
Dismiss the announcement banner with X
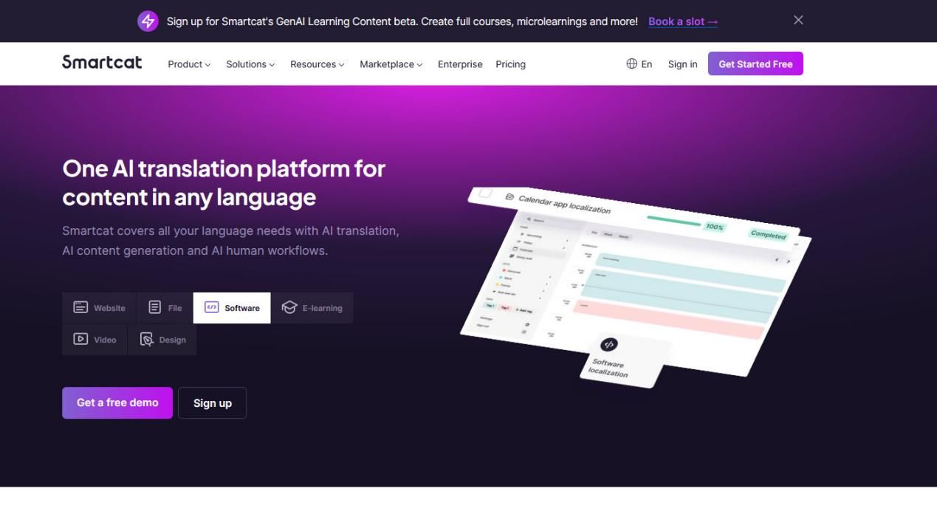tap(798, 21)
